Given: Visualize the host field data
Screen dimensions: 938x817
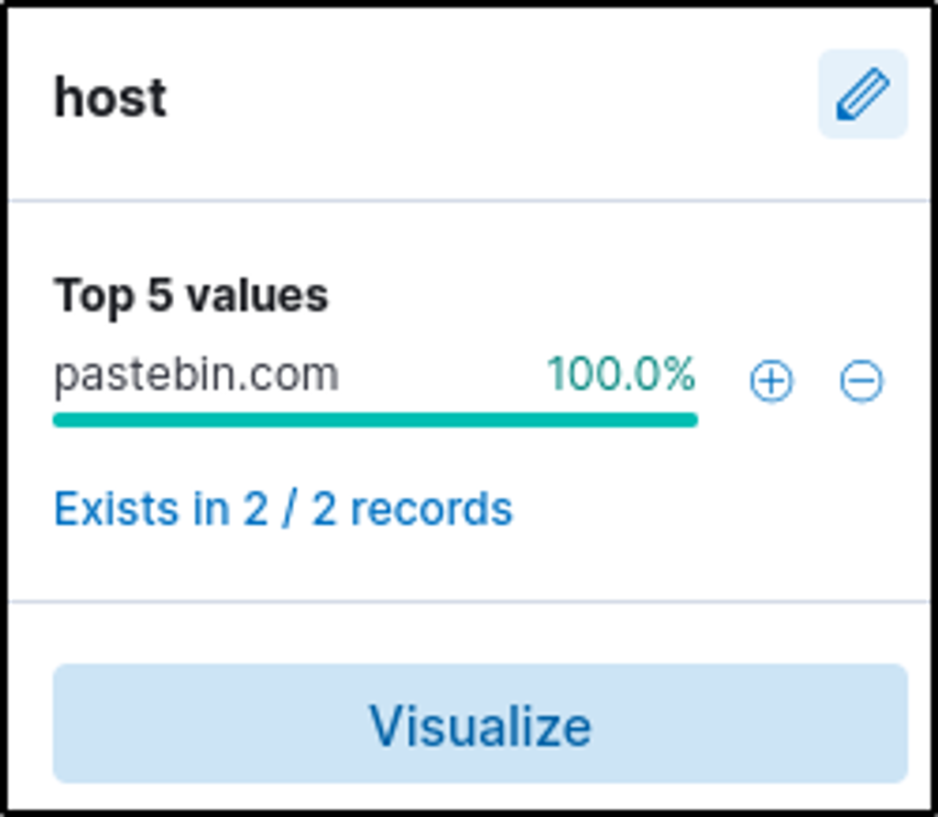Looking at the screenshot, I should [x=480, y=724].
